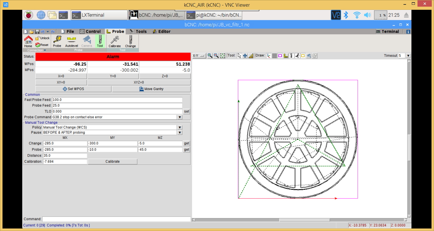Switch to the Tools tab
Viewport: 434px width, 231px height.
click(x=138, y=31)
